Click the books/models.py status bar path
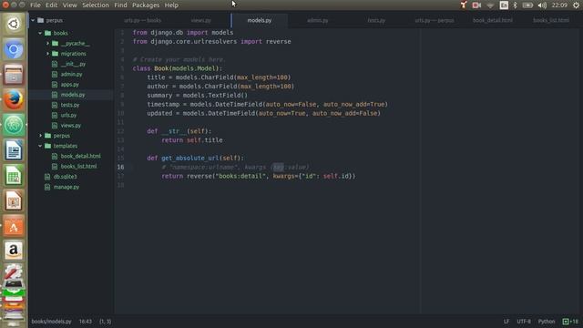The image size is (583, 328). point(51,322)
